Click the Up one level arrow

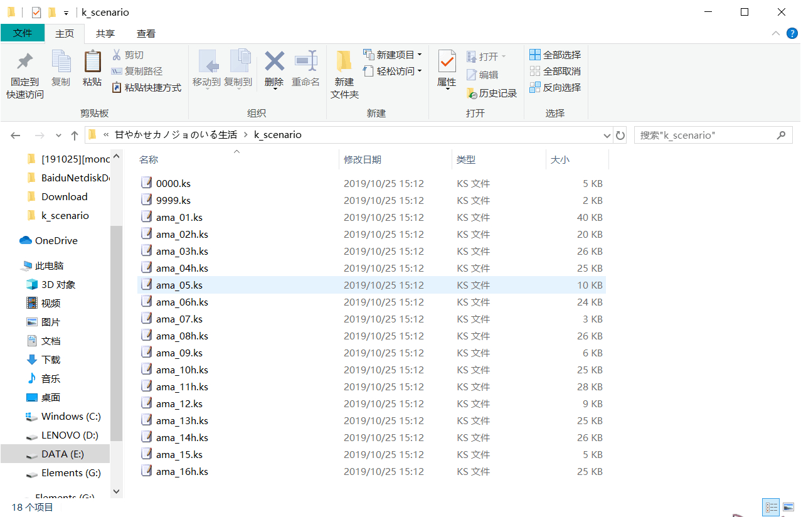tap(75, 135)
